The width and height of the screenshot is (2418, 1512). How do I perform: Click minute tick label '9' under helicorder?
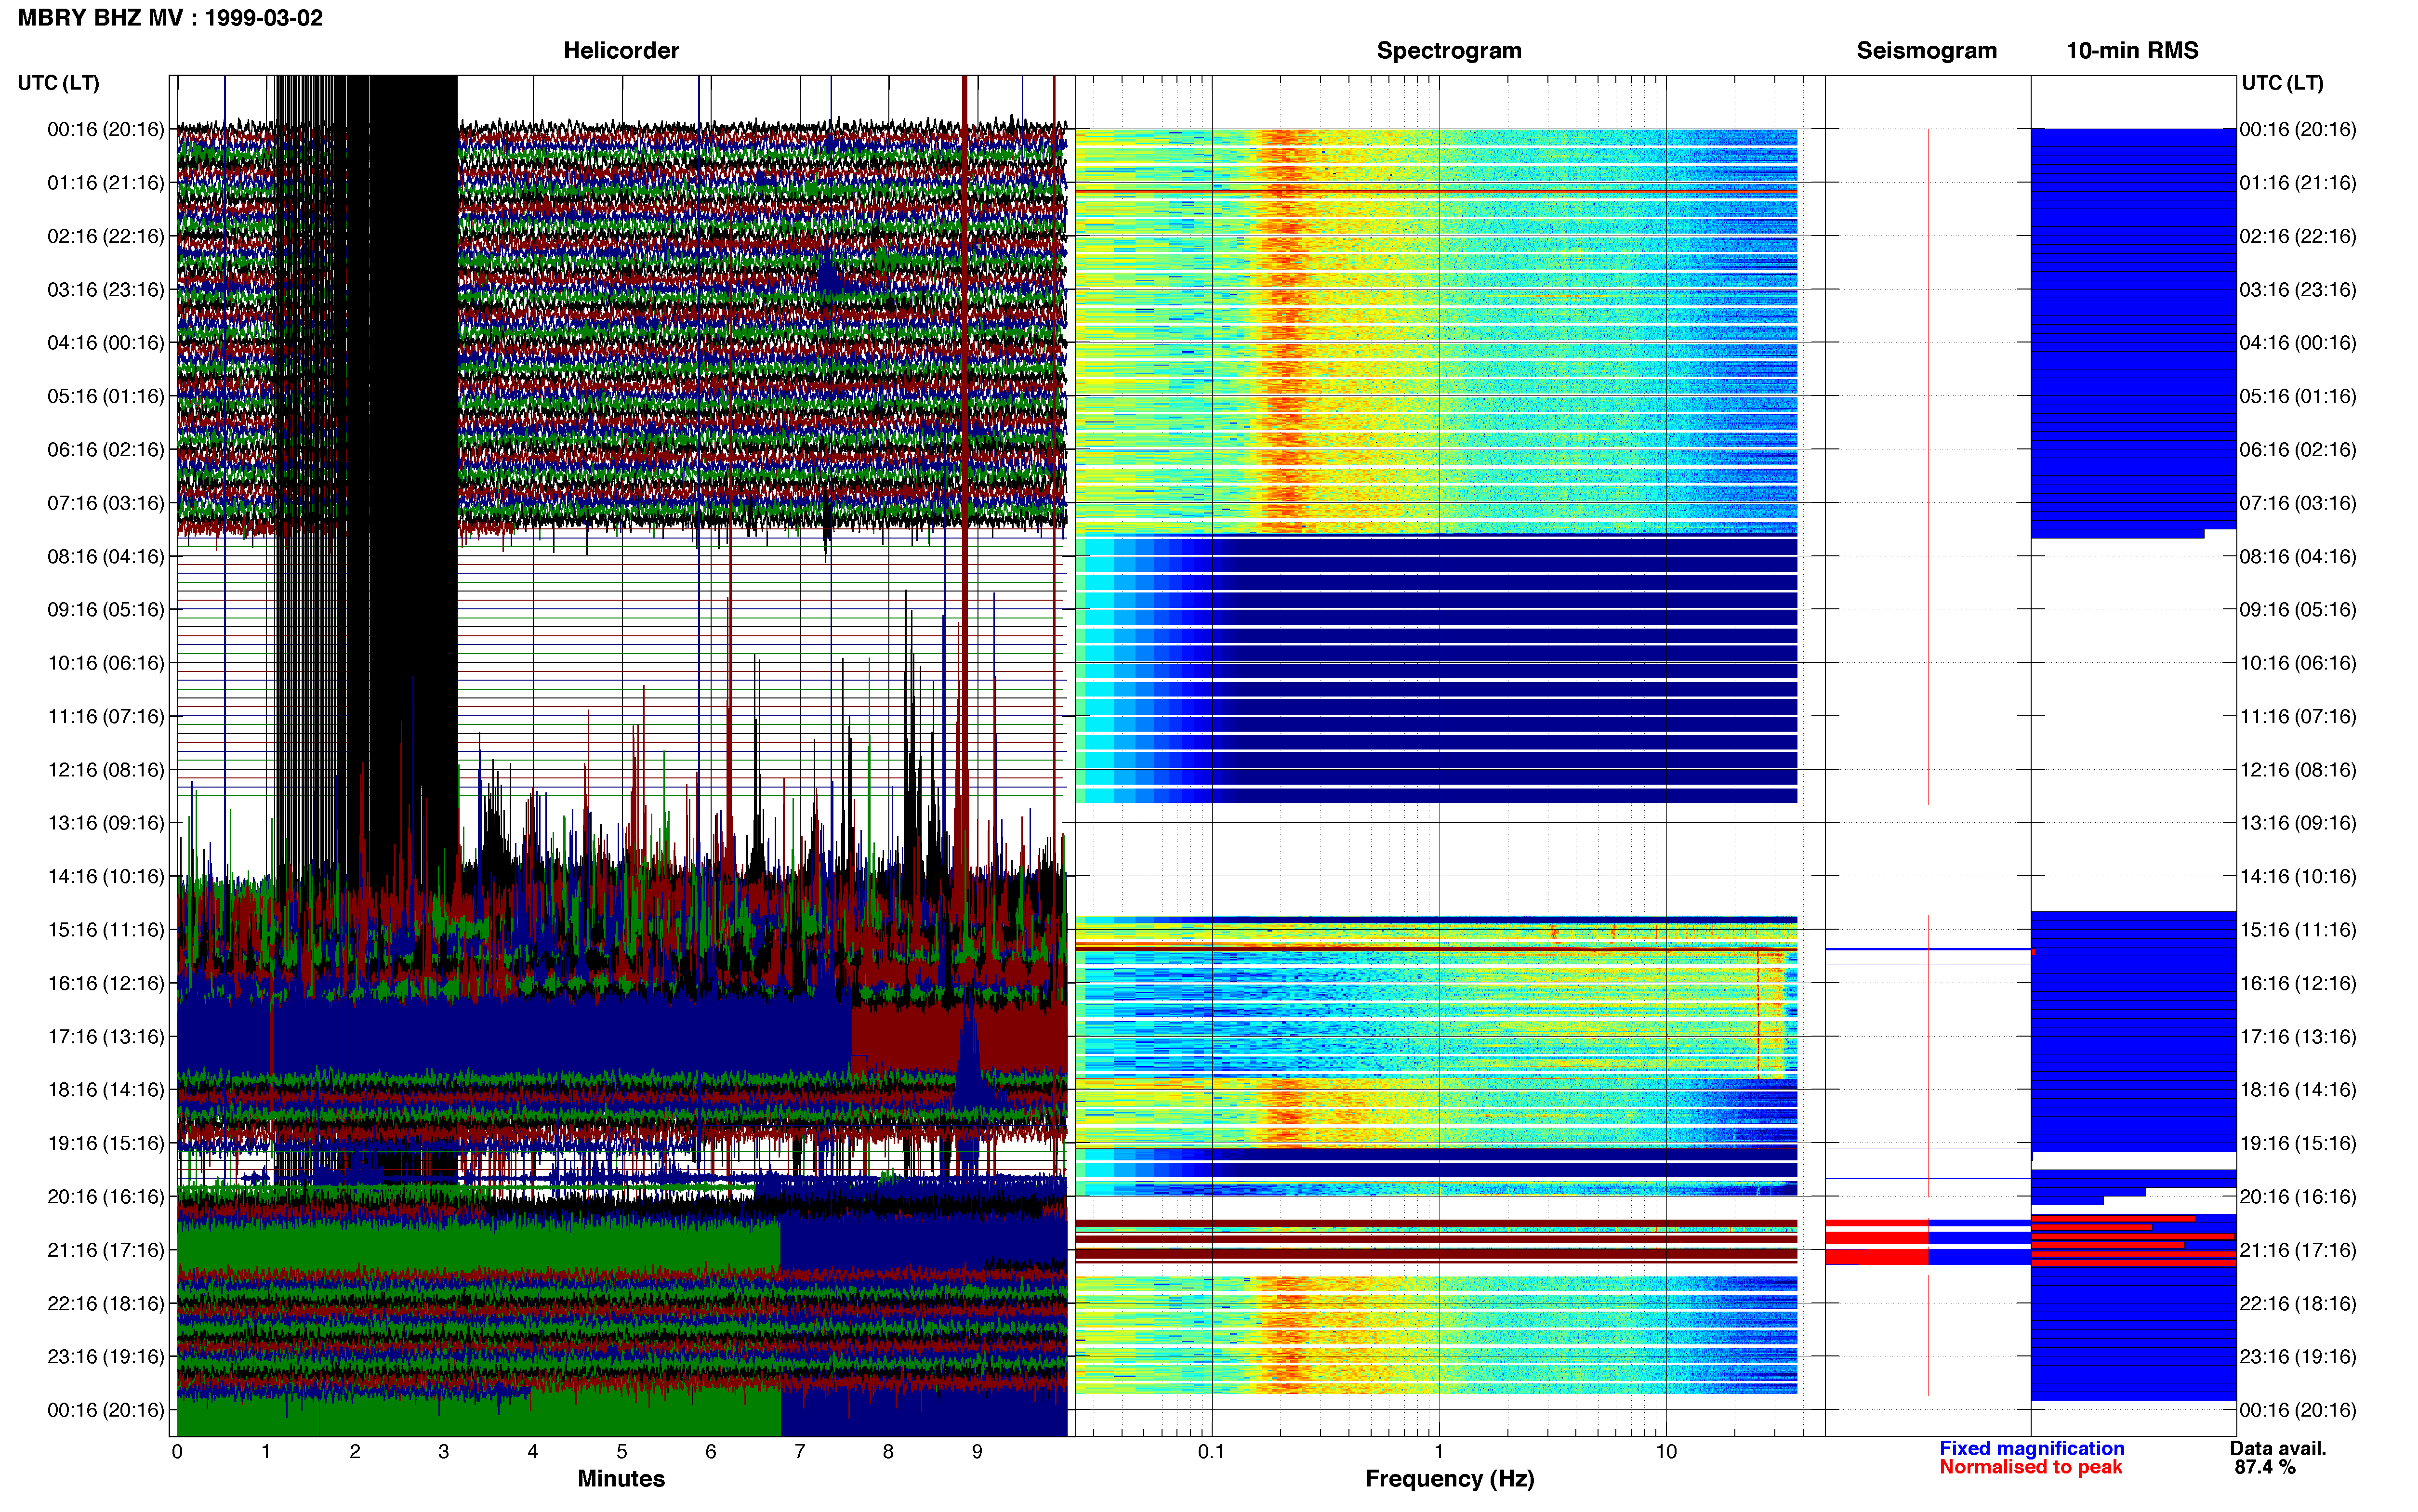point(977,1452)
